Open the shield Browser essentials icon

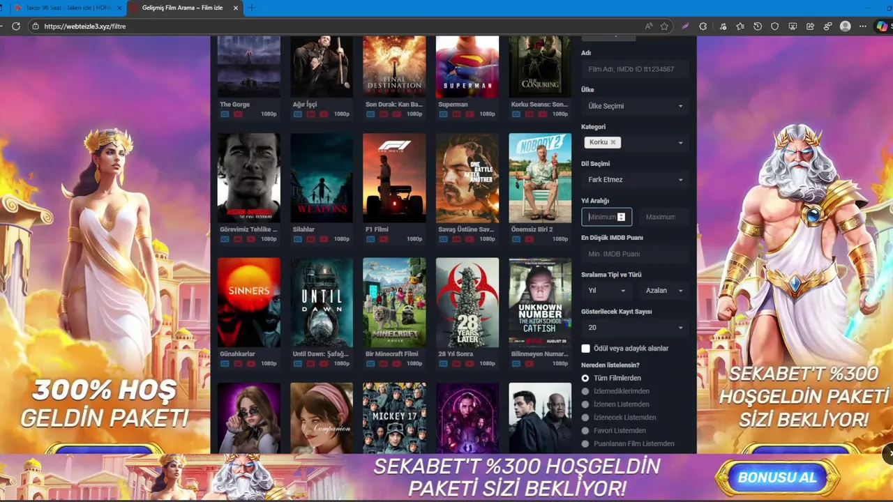[x=774, y=26]
